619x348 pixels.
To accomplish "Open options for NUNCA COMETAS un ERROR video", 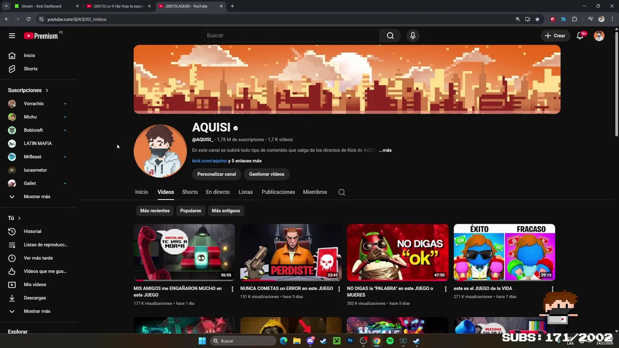I will point(339,289).
